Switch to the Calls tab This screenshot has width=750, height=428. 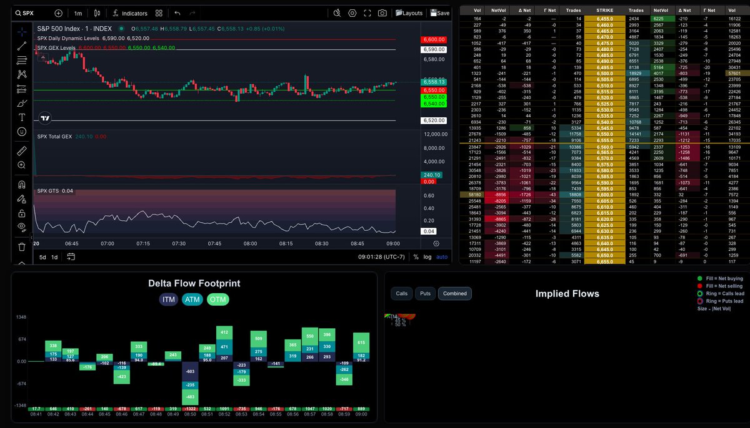pos(402,293)
